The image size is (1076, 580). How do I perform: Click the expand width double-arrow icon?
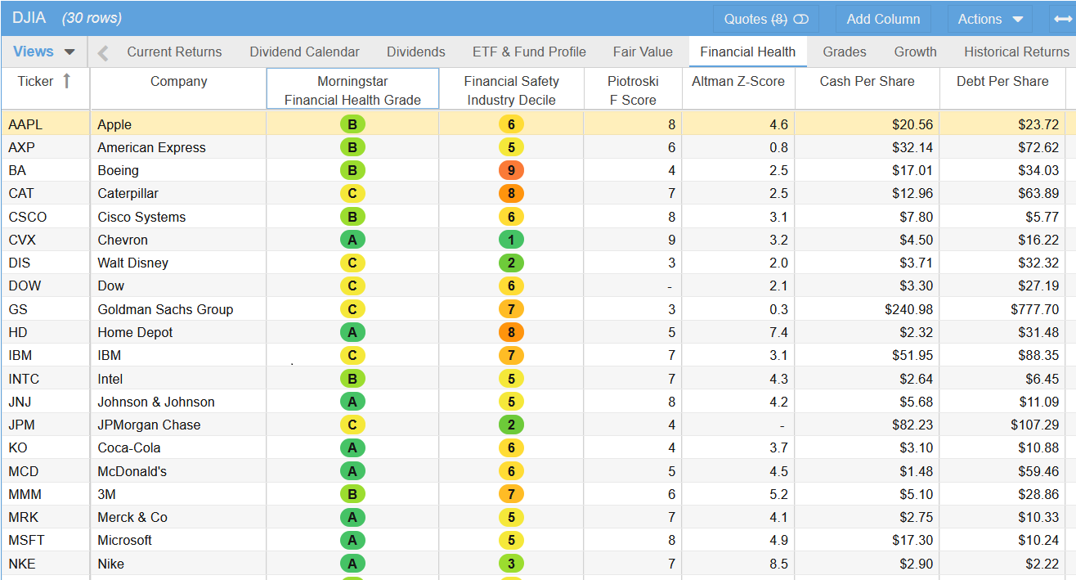(x=1062, y=19)
